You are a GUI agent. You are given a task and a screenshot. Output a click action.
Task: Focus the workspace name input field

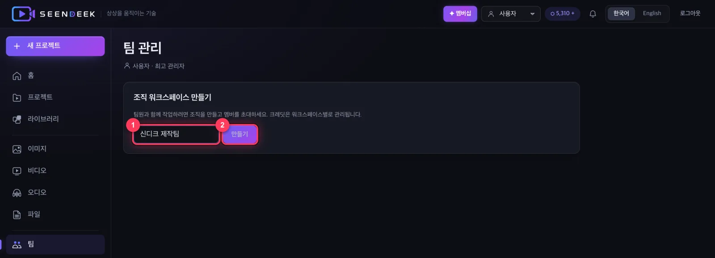[176, 134]
